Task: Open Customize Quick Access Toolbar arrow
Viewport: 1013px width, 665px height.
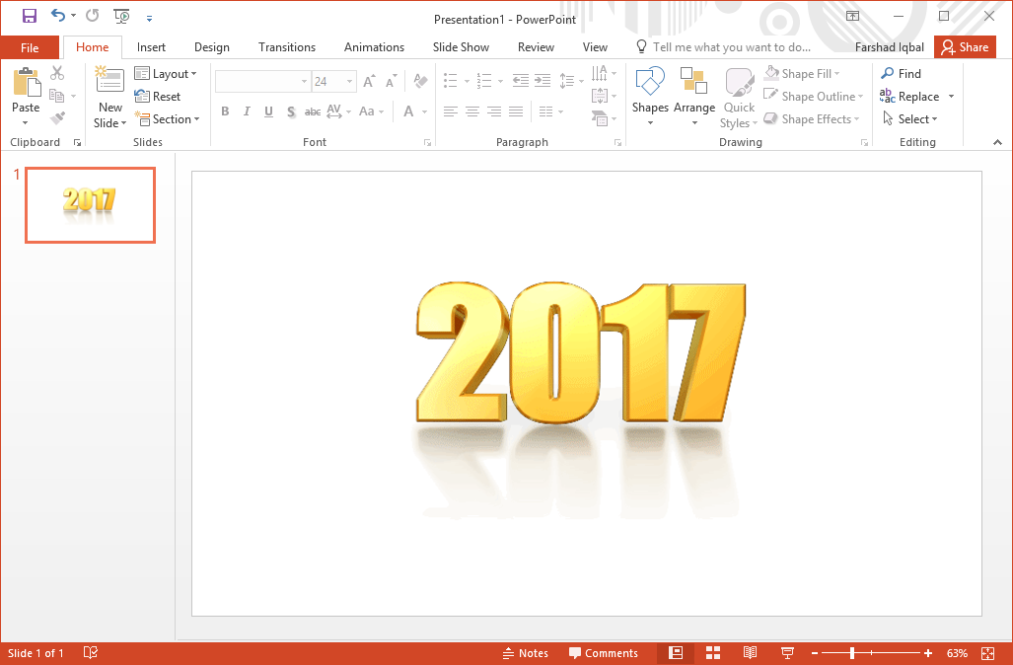Action: point(149,18)
